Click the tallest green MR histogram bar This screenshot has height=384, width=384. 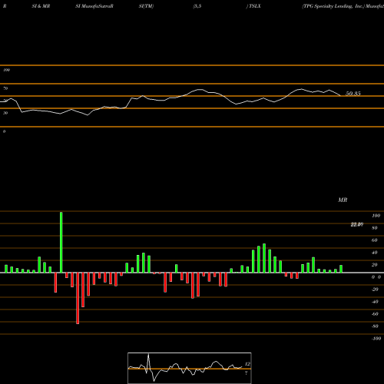[x=61, y=242]
